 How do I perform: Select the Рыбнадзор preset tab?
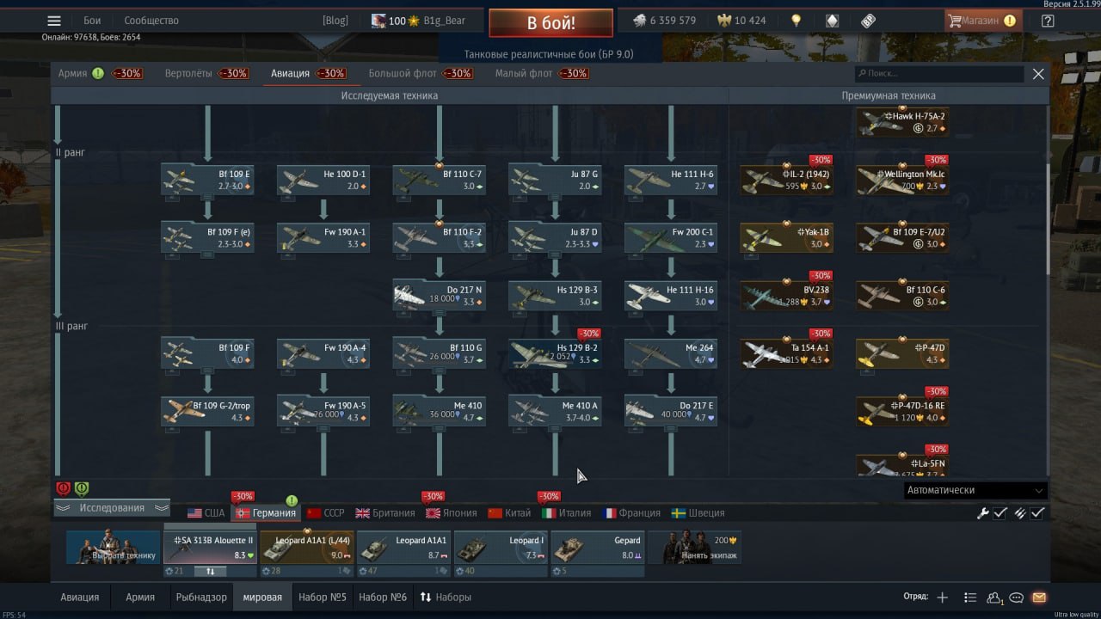[201, 598]
